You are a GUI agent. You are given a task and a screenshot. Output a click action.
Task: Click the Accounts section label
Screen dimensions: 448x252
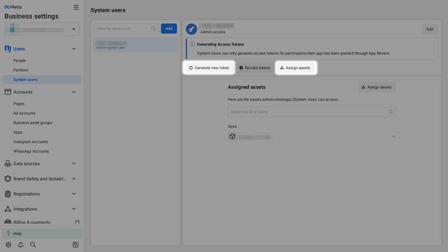(23, 92)
